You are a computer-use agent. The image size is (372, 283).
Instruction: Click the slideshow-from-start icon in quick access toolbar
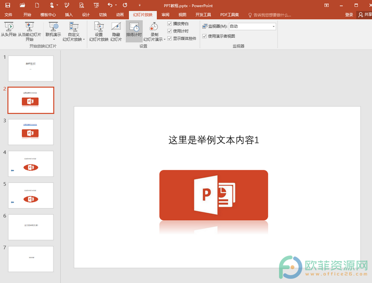click(96, 5)
